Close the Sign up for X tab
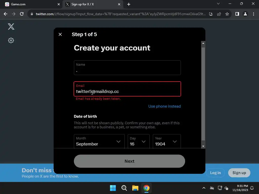 pos(119,4)
